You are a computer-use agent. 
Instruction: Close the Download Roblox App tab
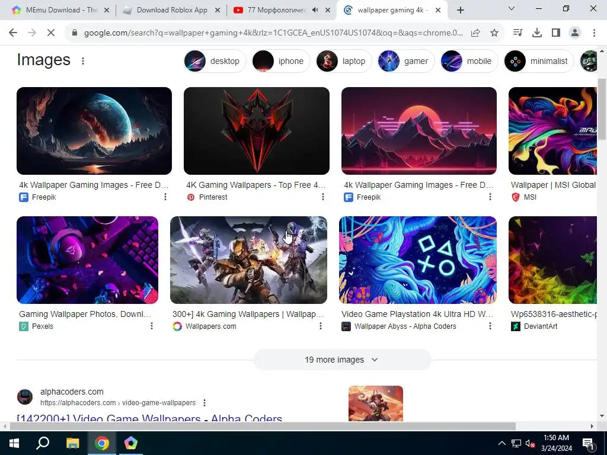coord(218,10)
